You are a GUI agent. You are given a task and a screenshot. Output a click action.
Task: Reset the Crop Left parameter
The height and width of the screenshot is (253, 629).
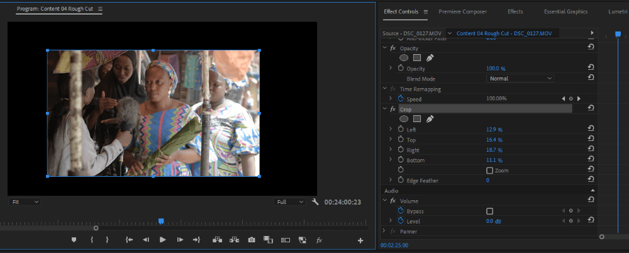pyautogui.click(x=591, y=128)
